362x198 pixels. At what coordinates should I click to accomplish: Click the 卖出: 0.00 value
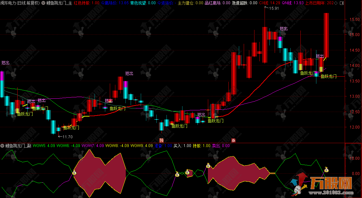tap(221, 145)
